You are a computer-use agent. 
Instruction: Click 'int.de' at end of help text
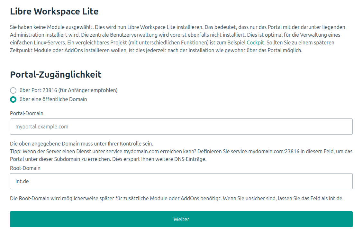(x=336, y=198)
